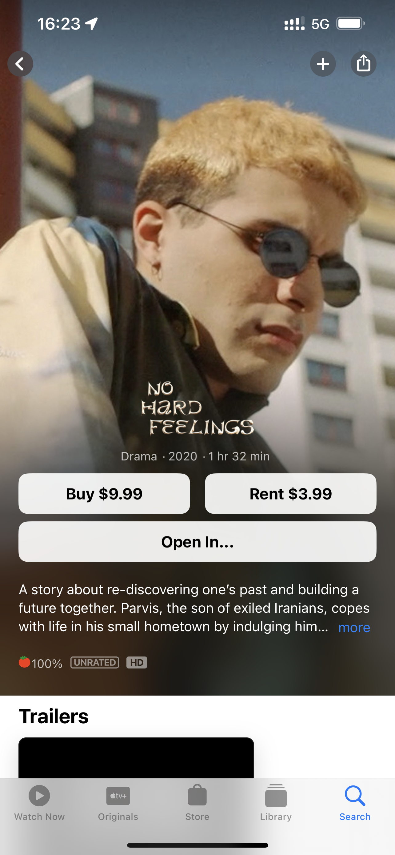Screen dimensions: 395x855
Task: Add movie to Up Next with plus icon
Action: 323,64
